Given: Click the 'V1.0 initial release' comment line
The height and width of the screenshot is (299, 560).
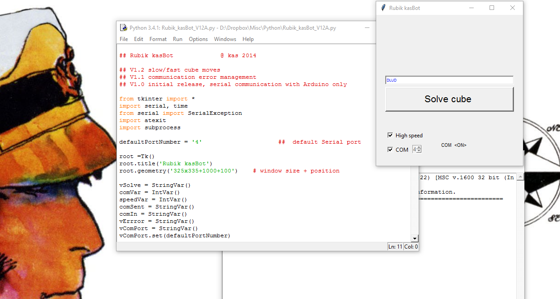Looking at the screenshot, I should 233,84.
